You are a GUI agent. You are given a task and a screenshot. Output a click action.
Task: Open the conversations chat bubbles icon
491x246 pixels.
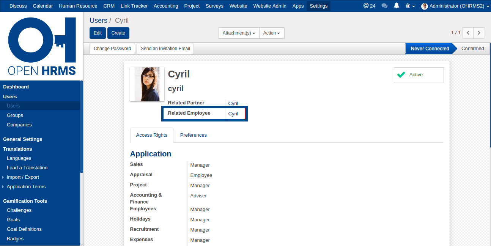[x=384, y=6]
